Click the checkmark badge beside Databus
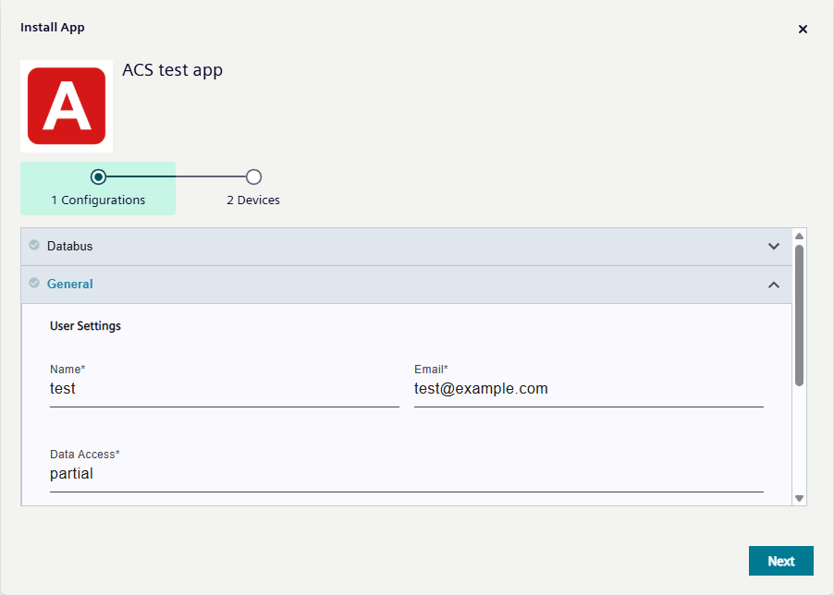The width and height of the screenshot is (834, 595). pyautogui.click(x=33, y=246)
